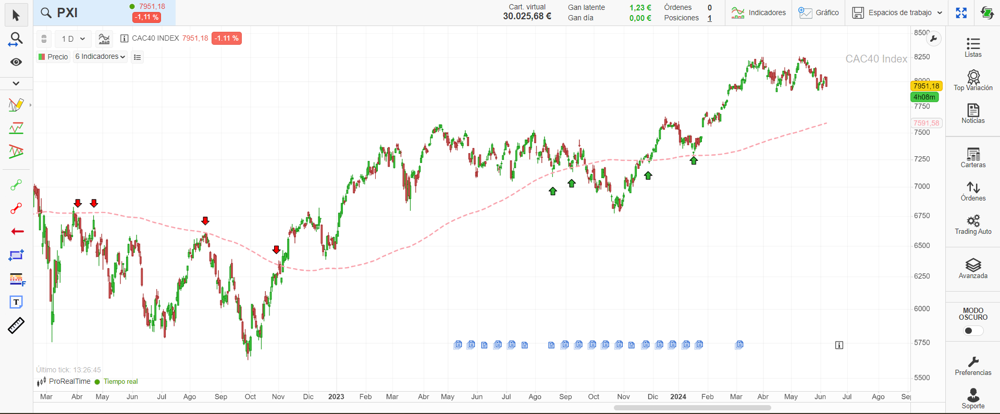Viewport: 1000px width, 414px height.
Task: Select the blue rectangle shape tool
Action: click(x=16, y=255)
